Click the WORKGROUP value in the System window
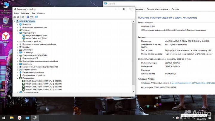The image size is (215, 121). tap(170, 74)
